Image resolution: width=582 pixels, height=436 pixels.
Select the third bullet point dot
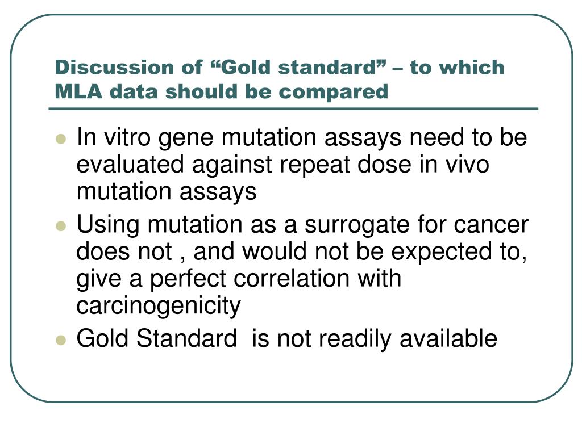click(x=60, y=340)
